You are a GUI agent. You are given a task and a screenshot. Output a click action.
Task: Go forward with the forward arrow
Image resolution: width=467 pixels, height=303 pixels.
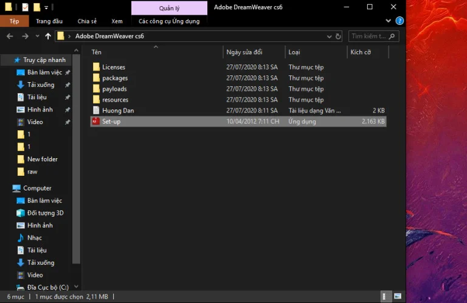coord(26,37)
